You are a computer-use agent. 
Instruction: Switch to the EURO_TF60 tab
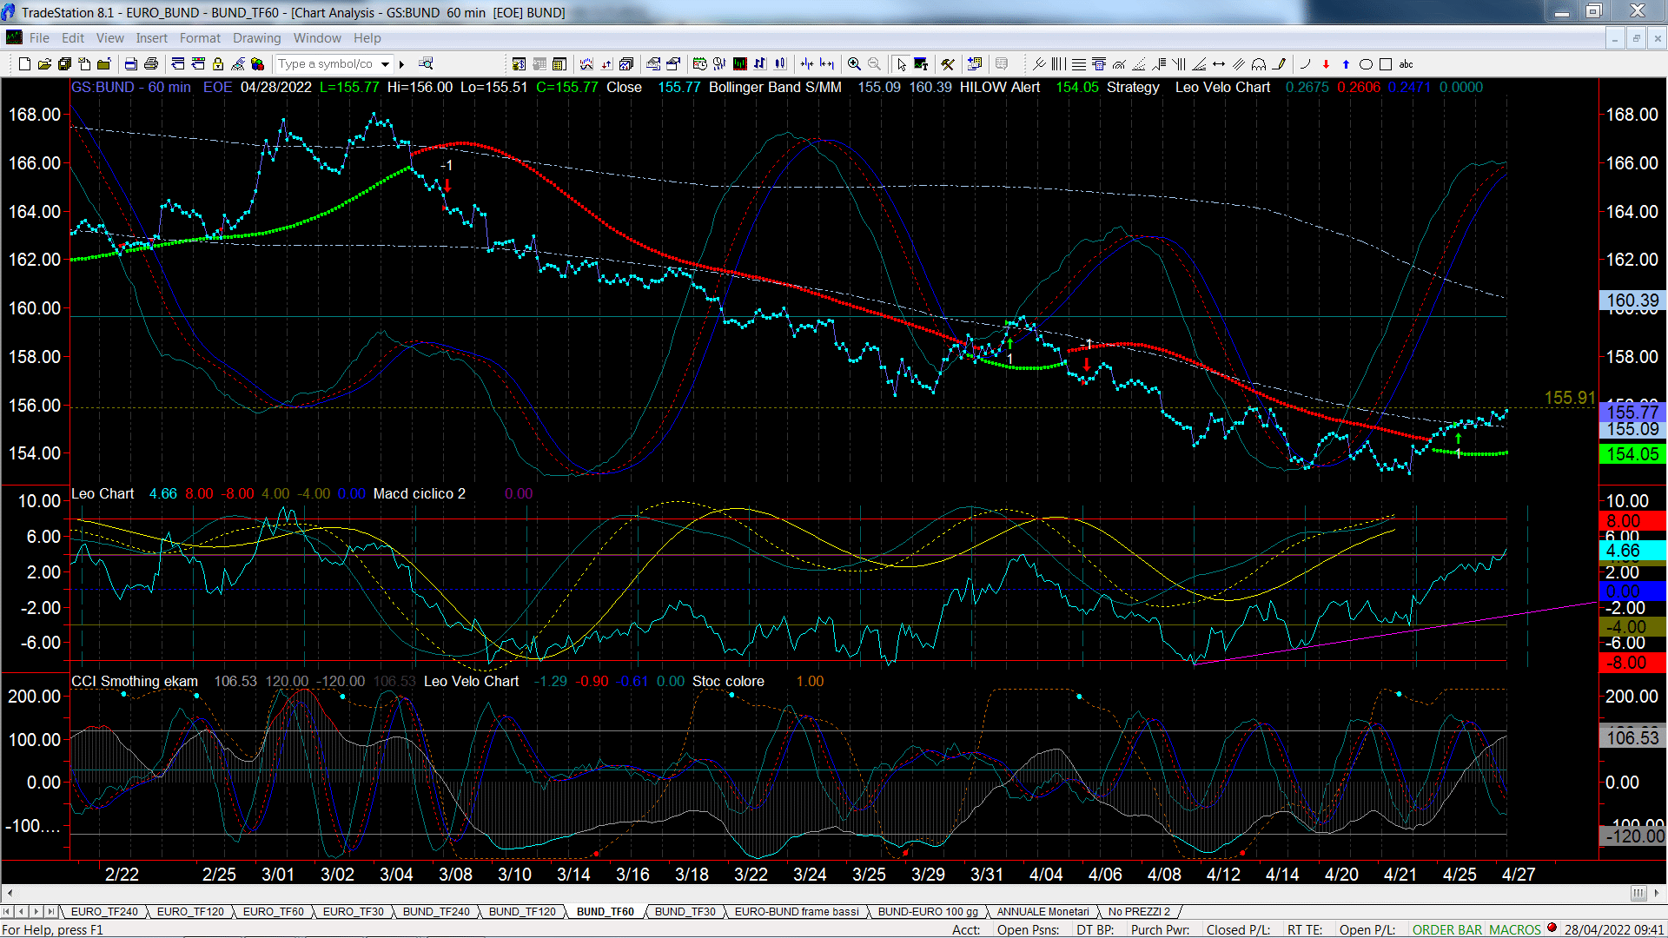pos(273,911)
